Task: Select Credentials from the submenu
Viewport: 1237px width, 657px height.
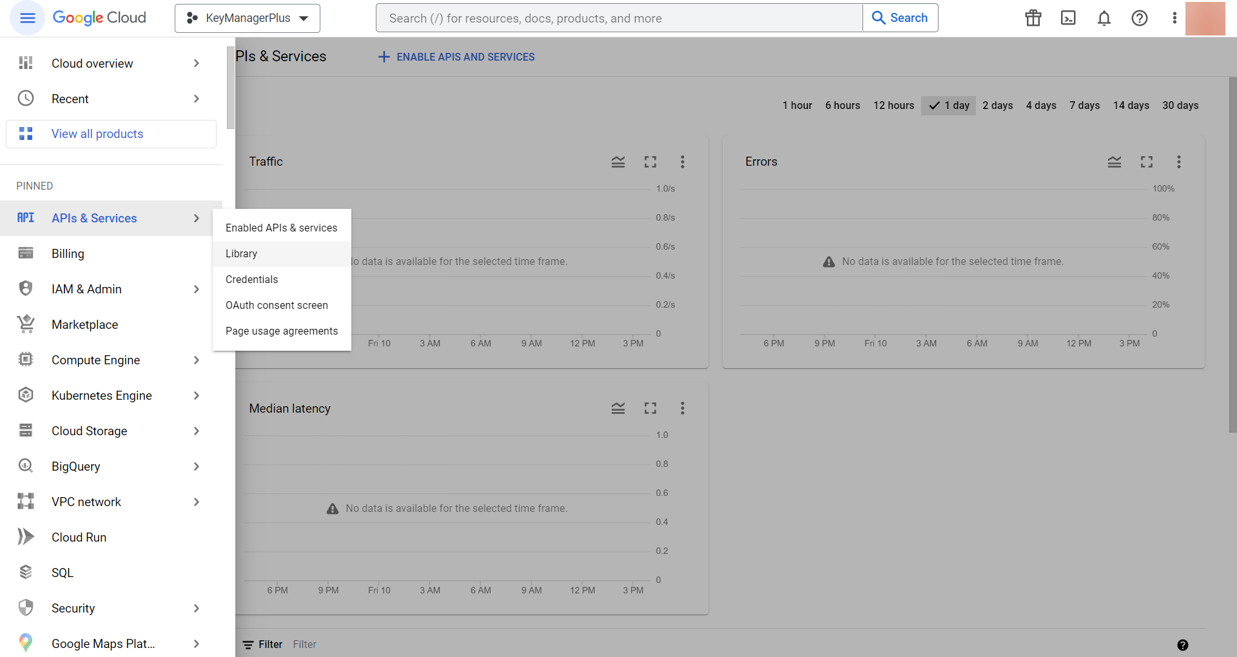Action: pyautogui.click(x=251, y=279)
